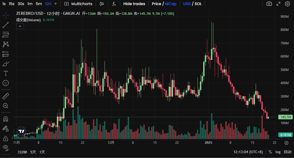The image size is (294, 158).
Task: Switch chart to MCap view
Action: click(x=171, y=4)
